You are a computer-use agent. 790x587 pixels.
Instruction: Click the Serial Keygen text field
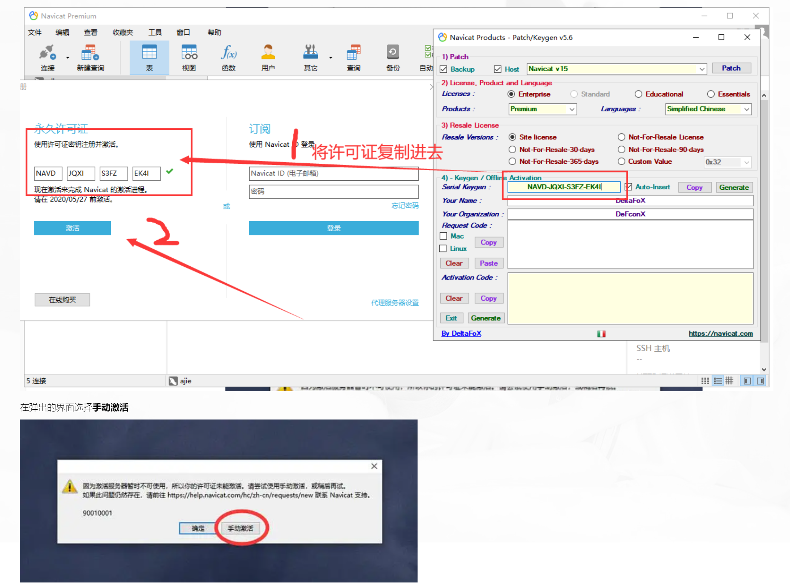click(x=564, y=187)
